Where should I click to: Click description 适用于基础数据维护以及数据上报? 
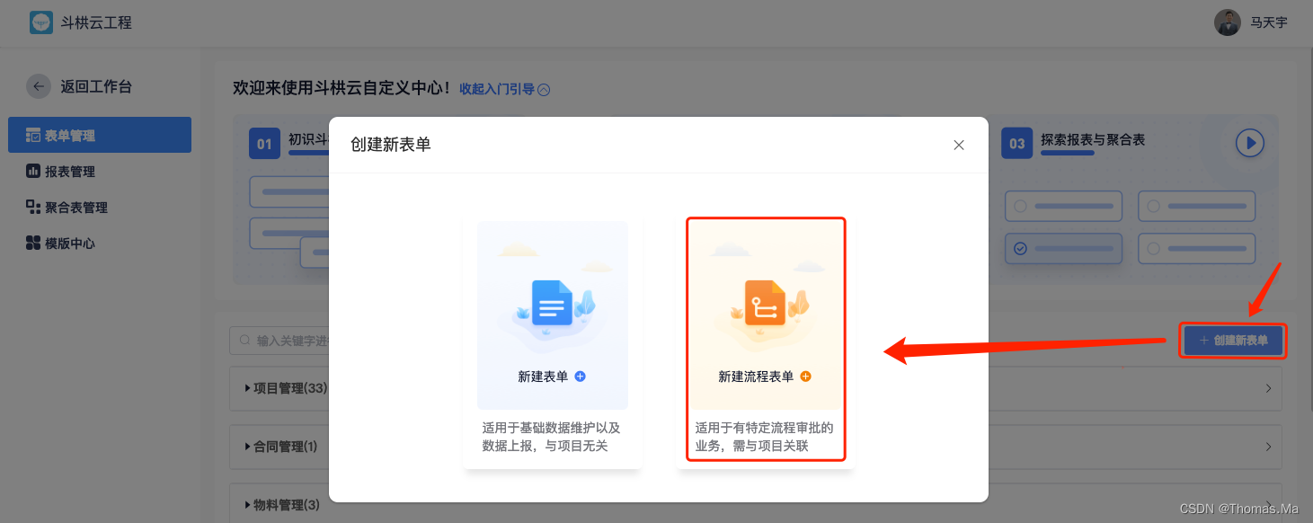[x=551, y=436]
